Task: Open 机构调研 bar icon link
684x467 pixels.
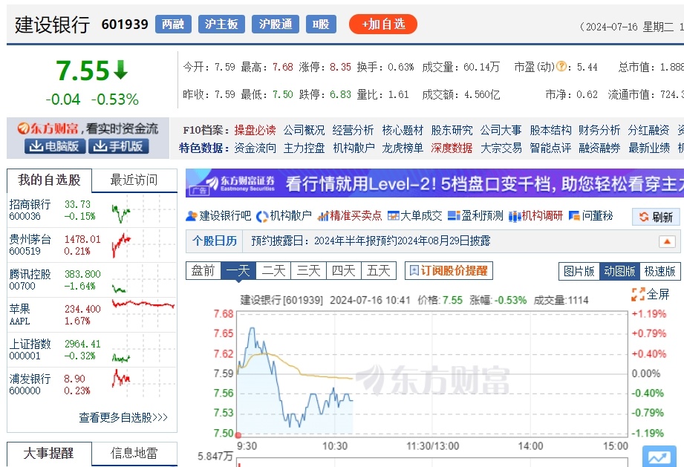Action: [515, 216]
